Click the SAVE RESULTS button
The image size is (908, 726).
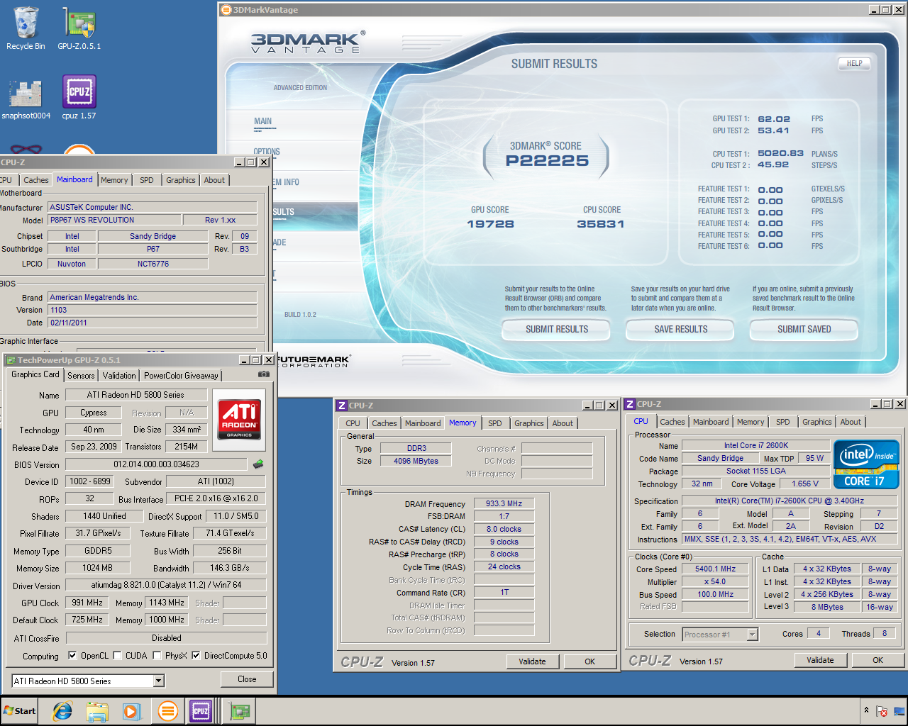coord(681,329)
